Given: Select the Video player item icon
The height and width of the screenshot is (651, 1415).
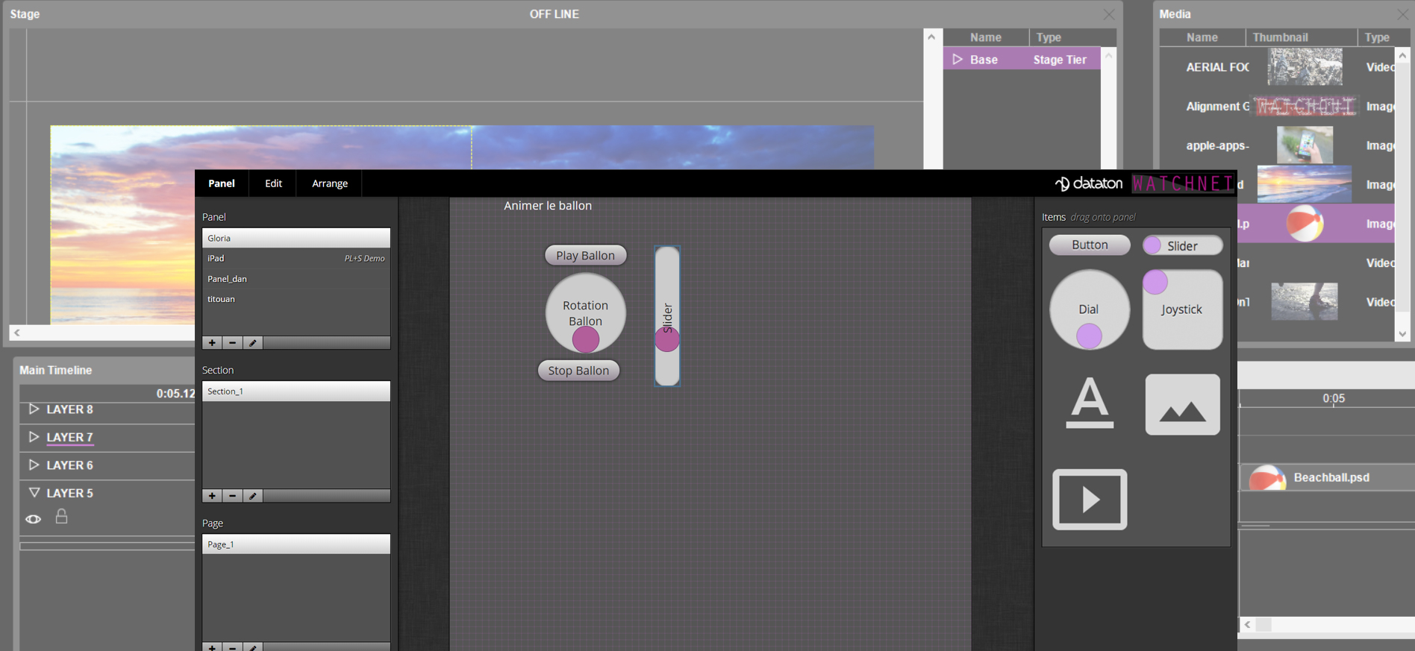Looking at the screenshot, I should click(x=1090, y=500).
